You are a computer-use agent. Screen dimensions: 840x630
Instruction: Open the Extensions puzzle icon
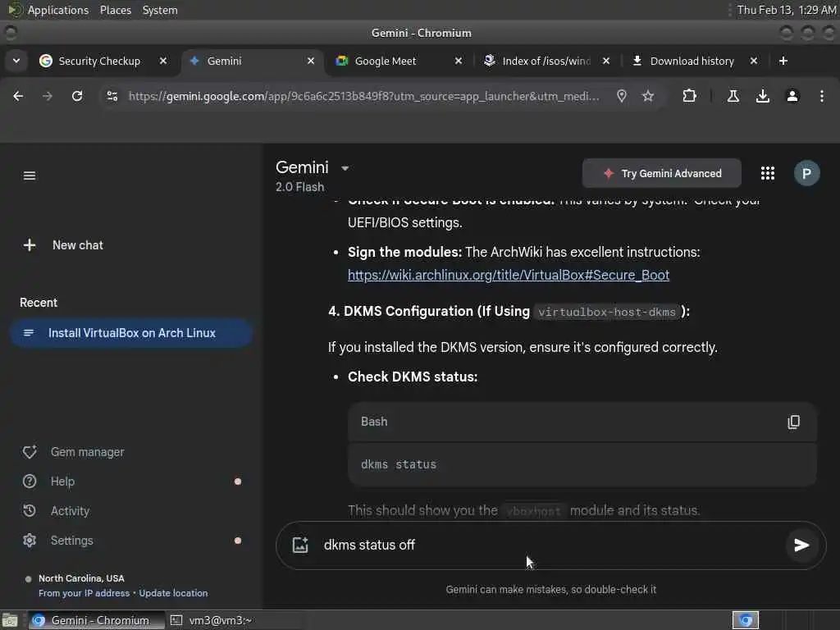[x=689, y=96]
